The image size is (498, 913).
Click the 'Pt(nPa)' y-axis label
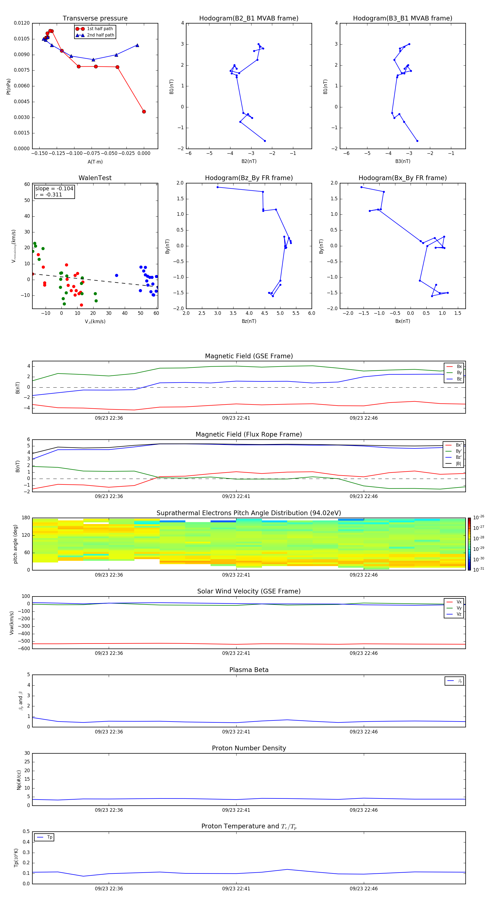coord(9,87)
